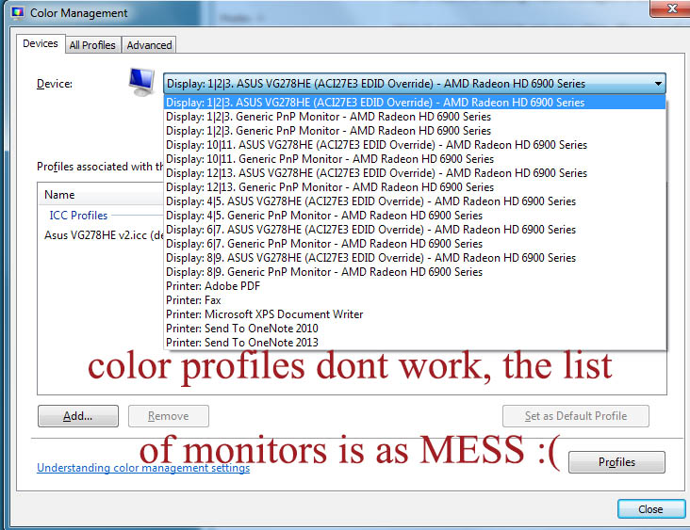Choose Printer: Send To OneNote 2013
The width and height of the screenshot is (690, 530).
click(414, 343)
